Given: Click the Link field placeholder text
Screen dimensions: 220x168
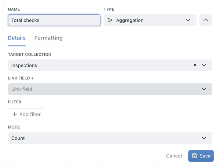Looking at the screenshot, I should tap(22, 89).
